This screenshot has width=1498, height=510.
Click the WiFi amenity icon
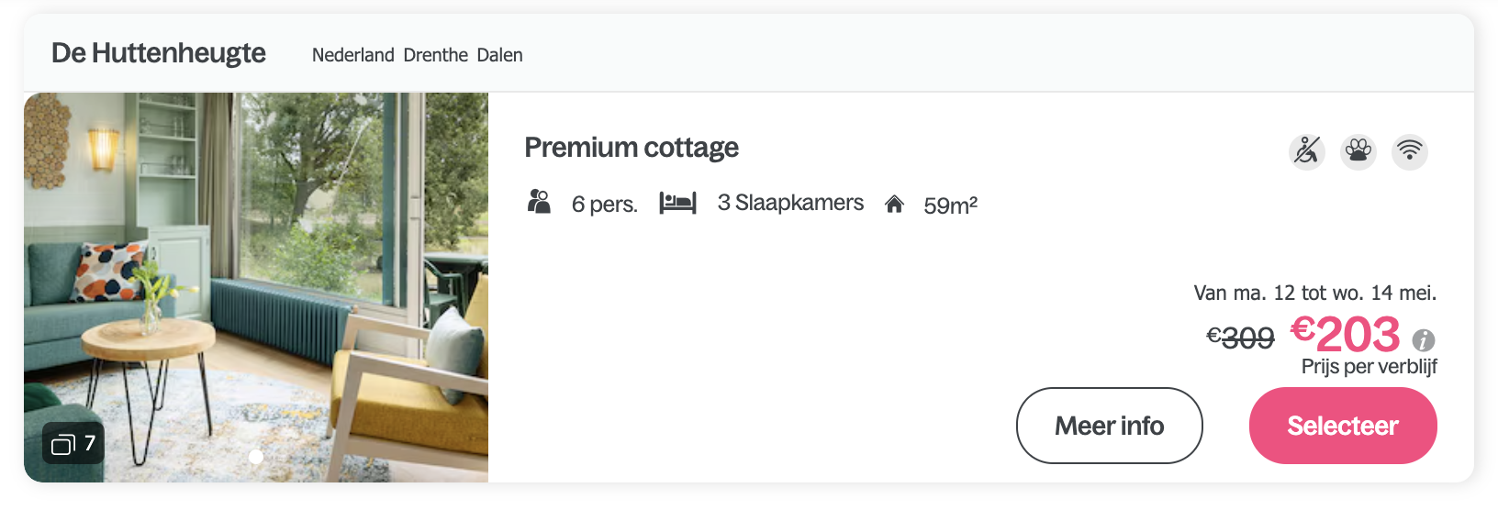point(1410,151)
